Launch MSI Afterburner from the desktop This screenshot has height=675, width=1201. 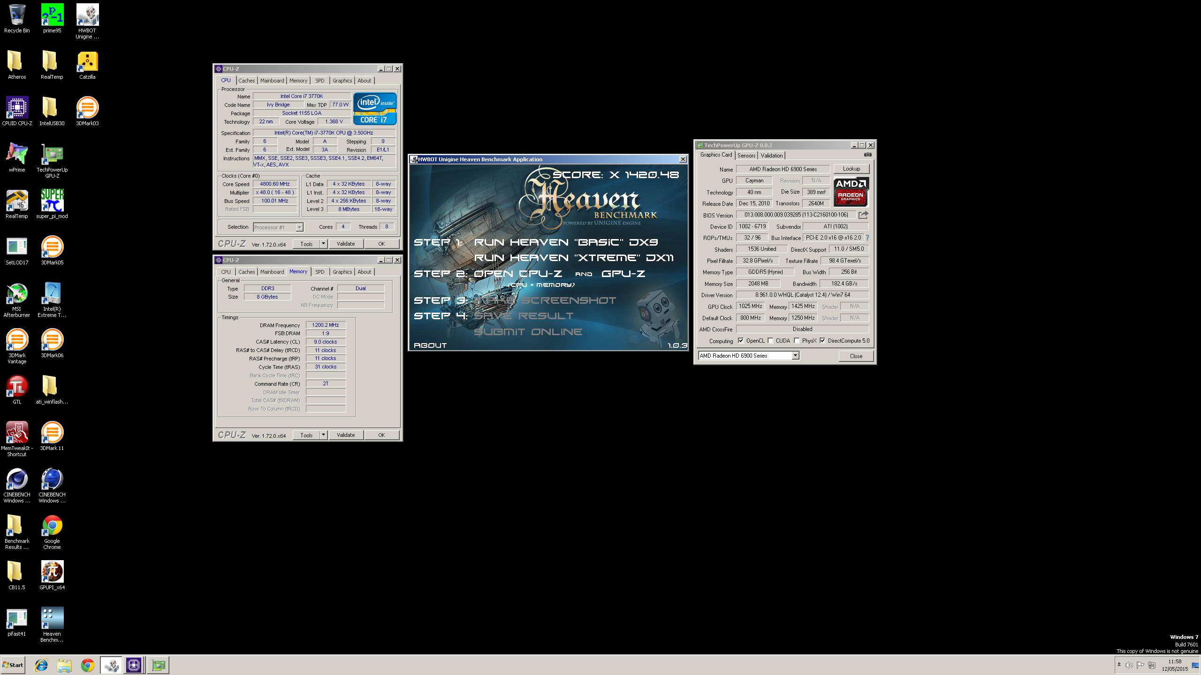(x=17, y=300)
